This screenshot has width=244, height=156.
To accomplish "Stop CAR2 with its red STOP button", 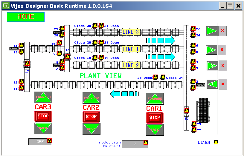I will (x=91, y=117).
